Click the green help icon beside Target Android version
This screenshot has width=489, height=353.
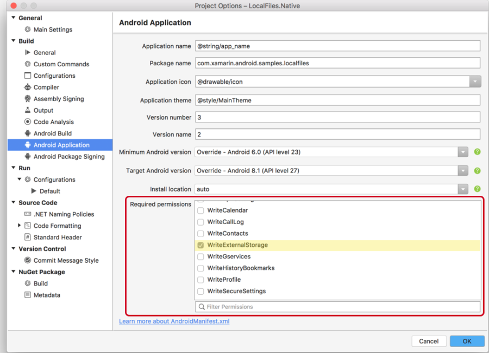(477, 169)
